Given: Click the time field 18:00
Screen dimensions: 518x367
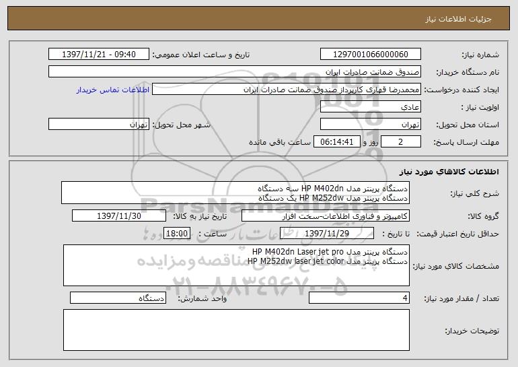Looking at the screenshot, I should tap(177, 234).
